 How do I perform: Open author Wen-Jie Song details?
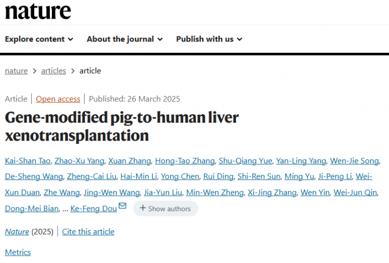tap(354, 161)
